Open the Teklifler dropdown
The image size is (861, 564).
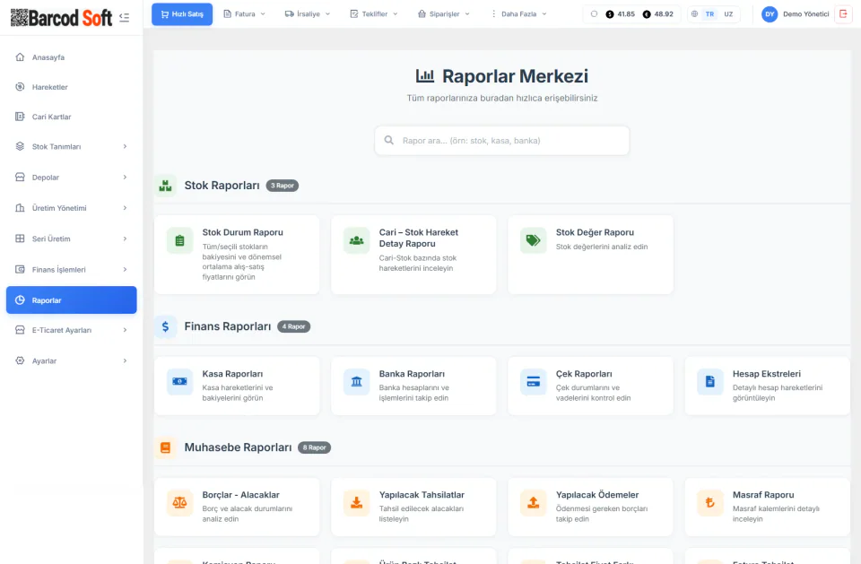pos(374,14)
